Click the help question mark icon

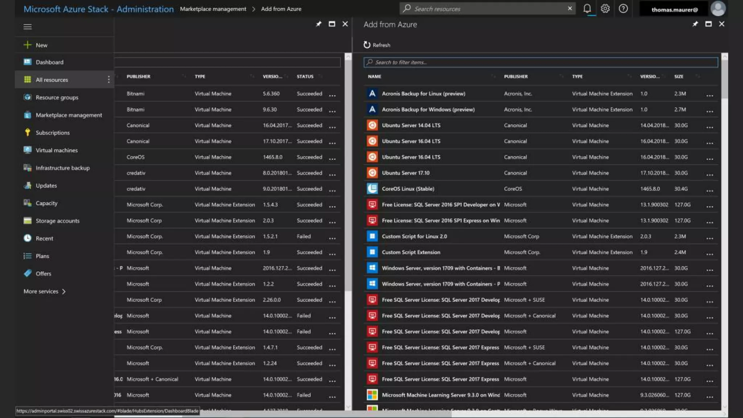(x=623, y=9)
